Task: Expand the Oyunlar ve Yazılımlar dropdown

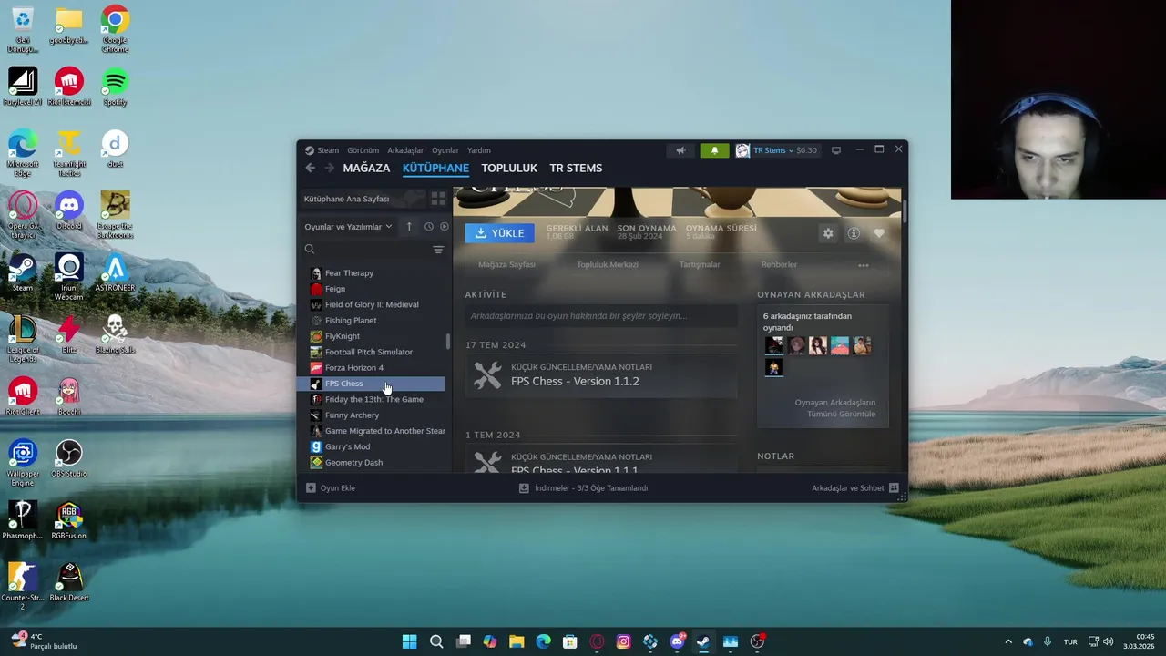Action: pos(348,227)
